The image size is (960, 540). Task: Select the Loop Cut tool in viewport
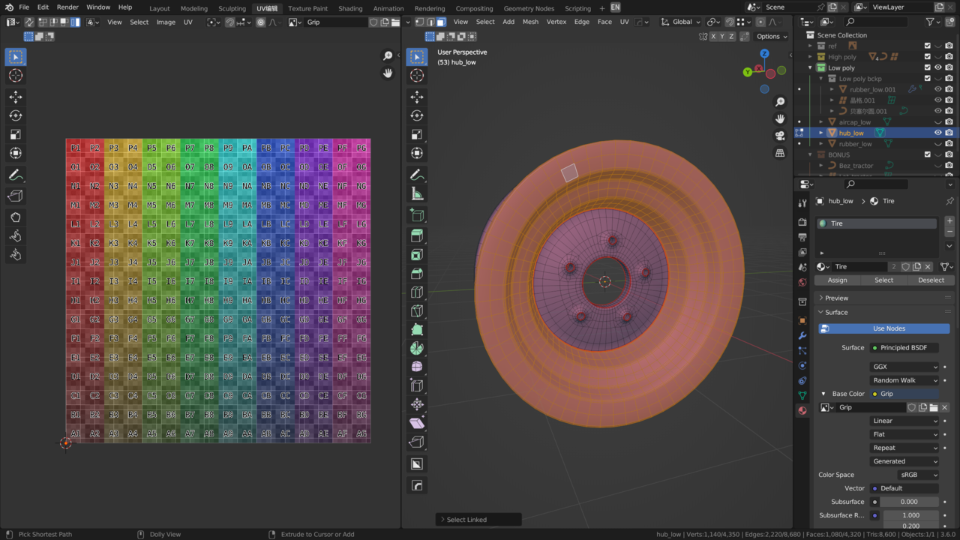tap(417, 292)
